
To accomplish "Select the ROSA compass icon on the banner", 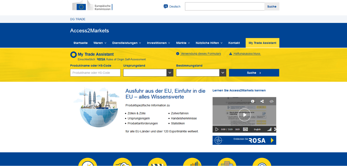I will [x=218, y=140].
